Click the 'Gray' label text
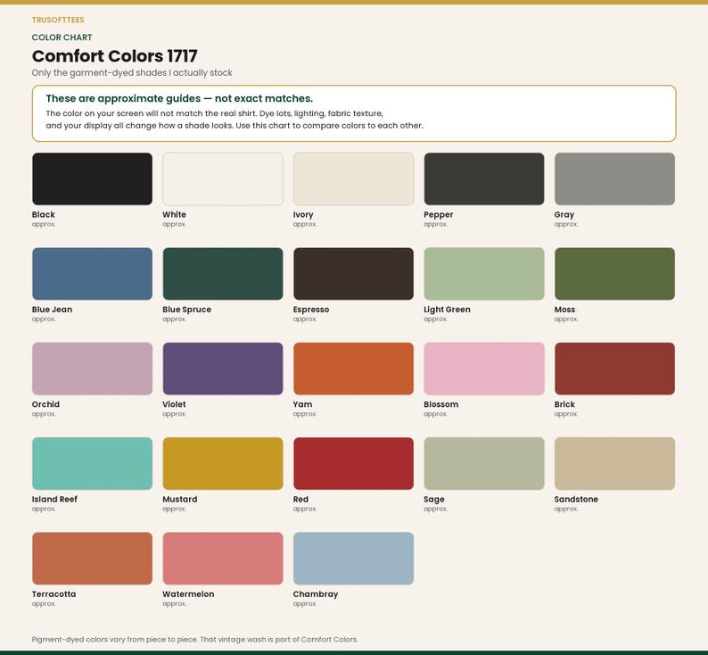 (x=564, y=214)
